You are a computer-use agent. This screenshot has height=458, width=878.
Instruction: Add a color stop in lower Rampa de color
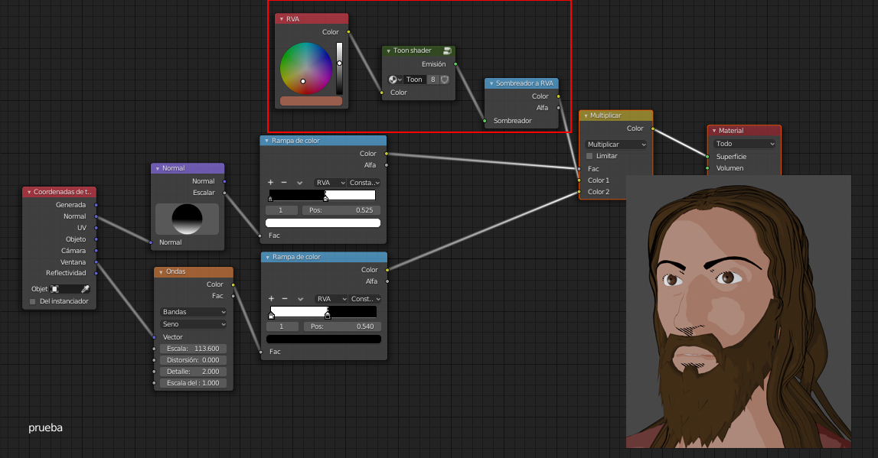pos(270,299)
